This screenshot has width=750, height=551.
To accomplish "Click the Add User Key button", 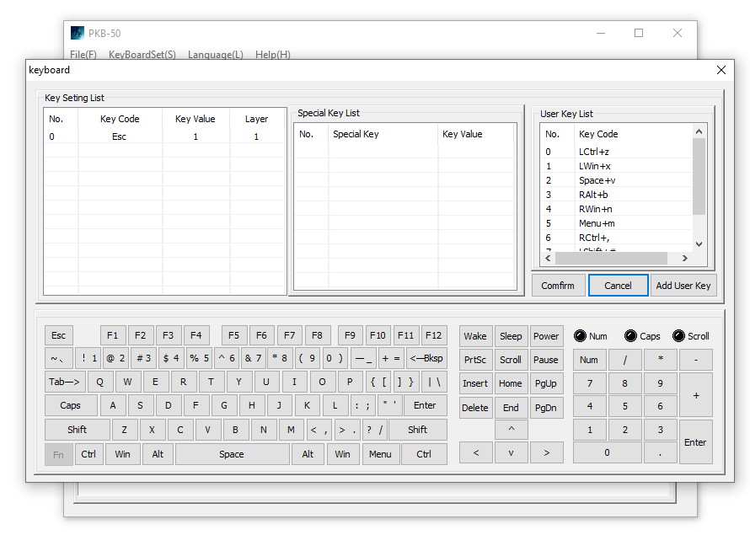I will pyautogui.click(x=683, y=286).
